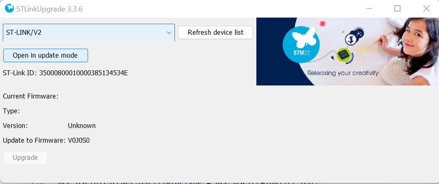
Task: Click the STLinkUpgrade butterfly icon in title bar
Action: [9, 9]
